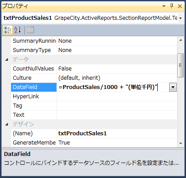
Task: Select the Tag property name
Action: tap(17, 106)
